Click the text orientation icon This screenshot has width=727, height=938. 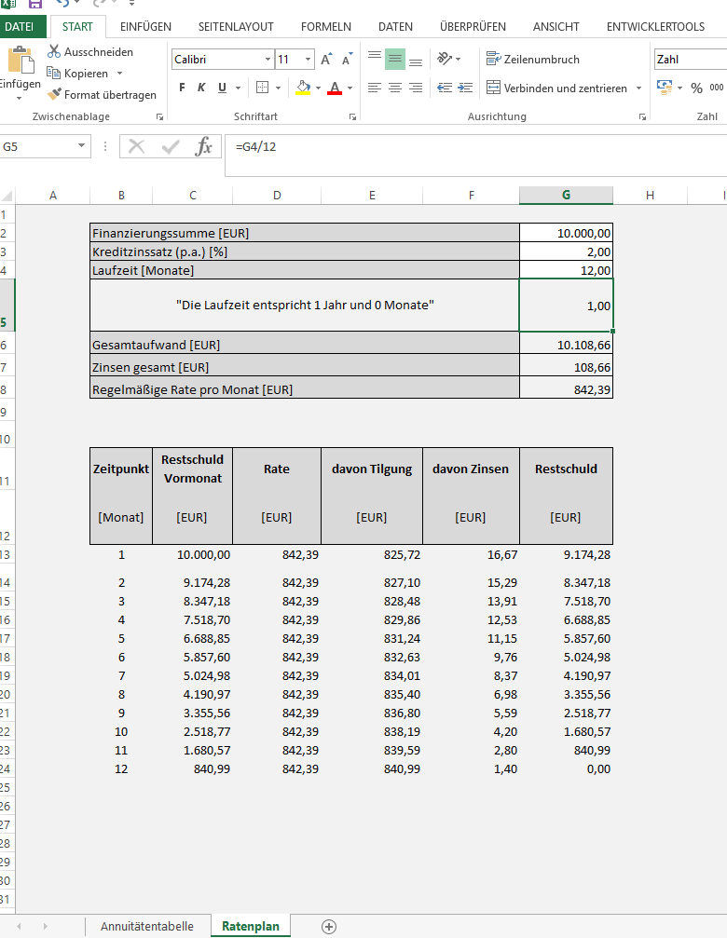446,59
